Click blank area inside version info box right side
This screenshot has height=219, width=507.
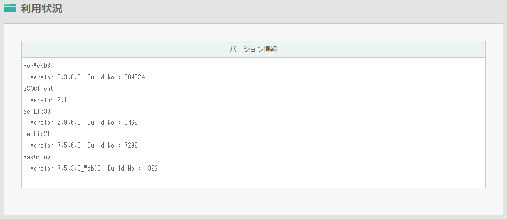(x=356, y=122)
